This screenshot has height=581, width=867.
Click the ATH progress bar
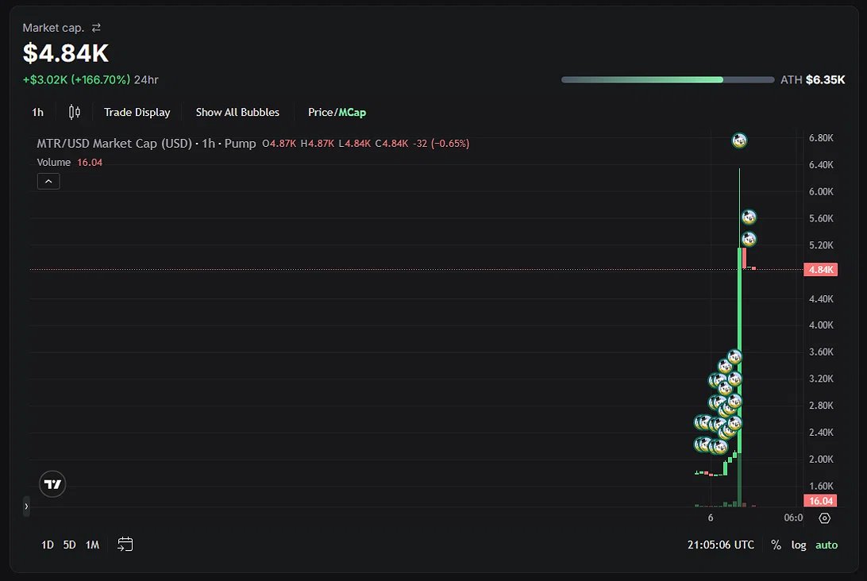point(668,79)
